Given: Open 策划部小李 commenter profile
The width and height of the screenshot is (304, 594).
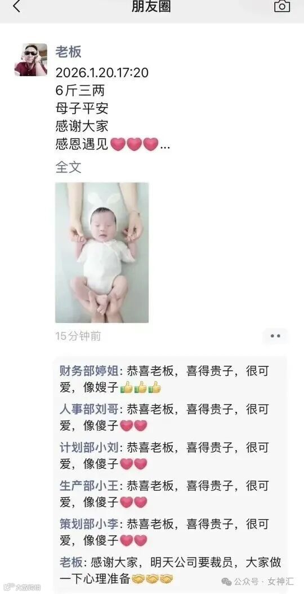Looking at the screenshot, I should 89,524.
